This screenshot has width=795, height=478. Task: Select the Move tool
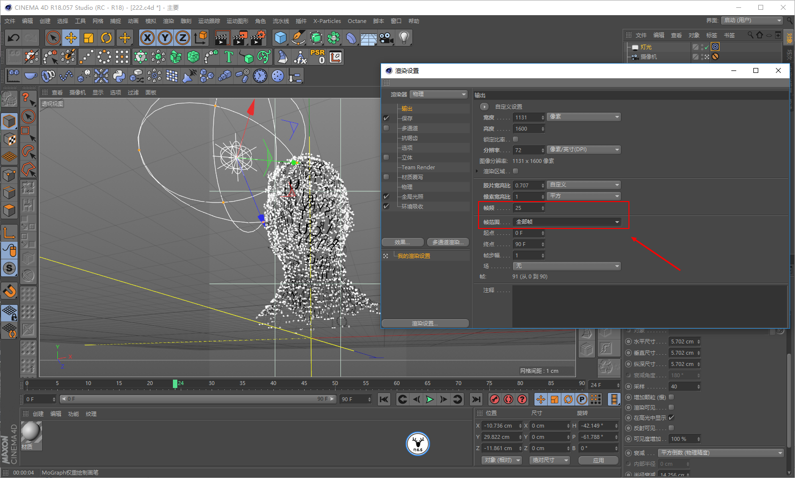click(71, 38)
